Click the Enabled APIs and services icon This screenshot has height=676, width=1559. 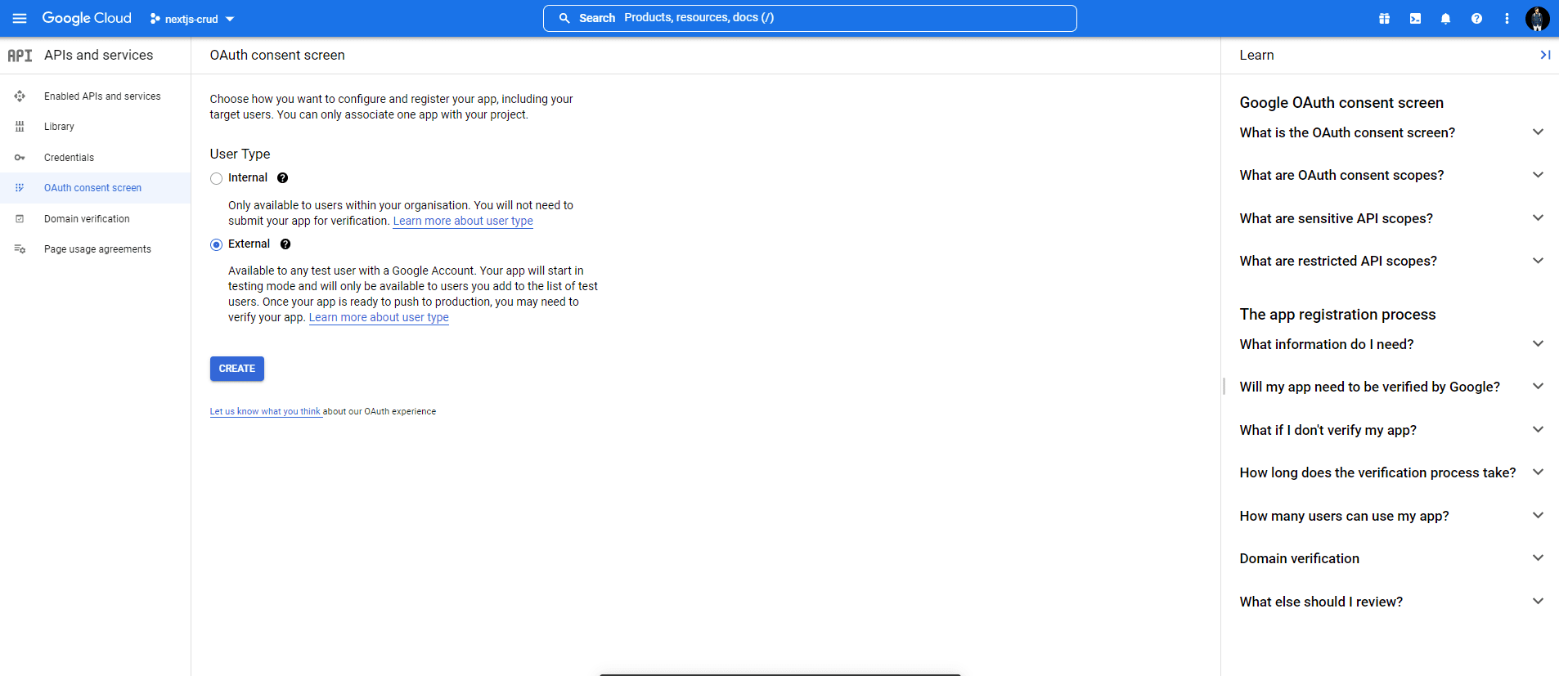pyautogui.click(x=20, y=96)
